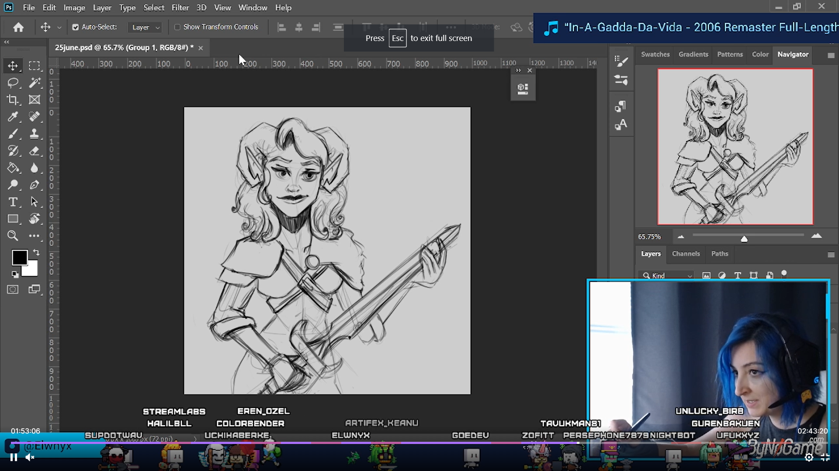Toggle the Auto-Select checkbox
The width and height of the screenshot is (839, 471).
pyautogui.click(x=76, y=27)
